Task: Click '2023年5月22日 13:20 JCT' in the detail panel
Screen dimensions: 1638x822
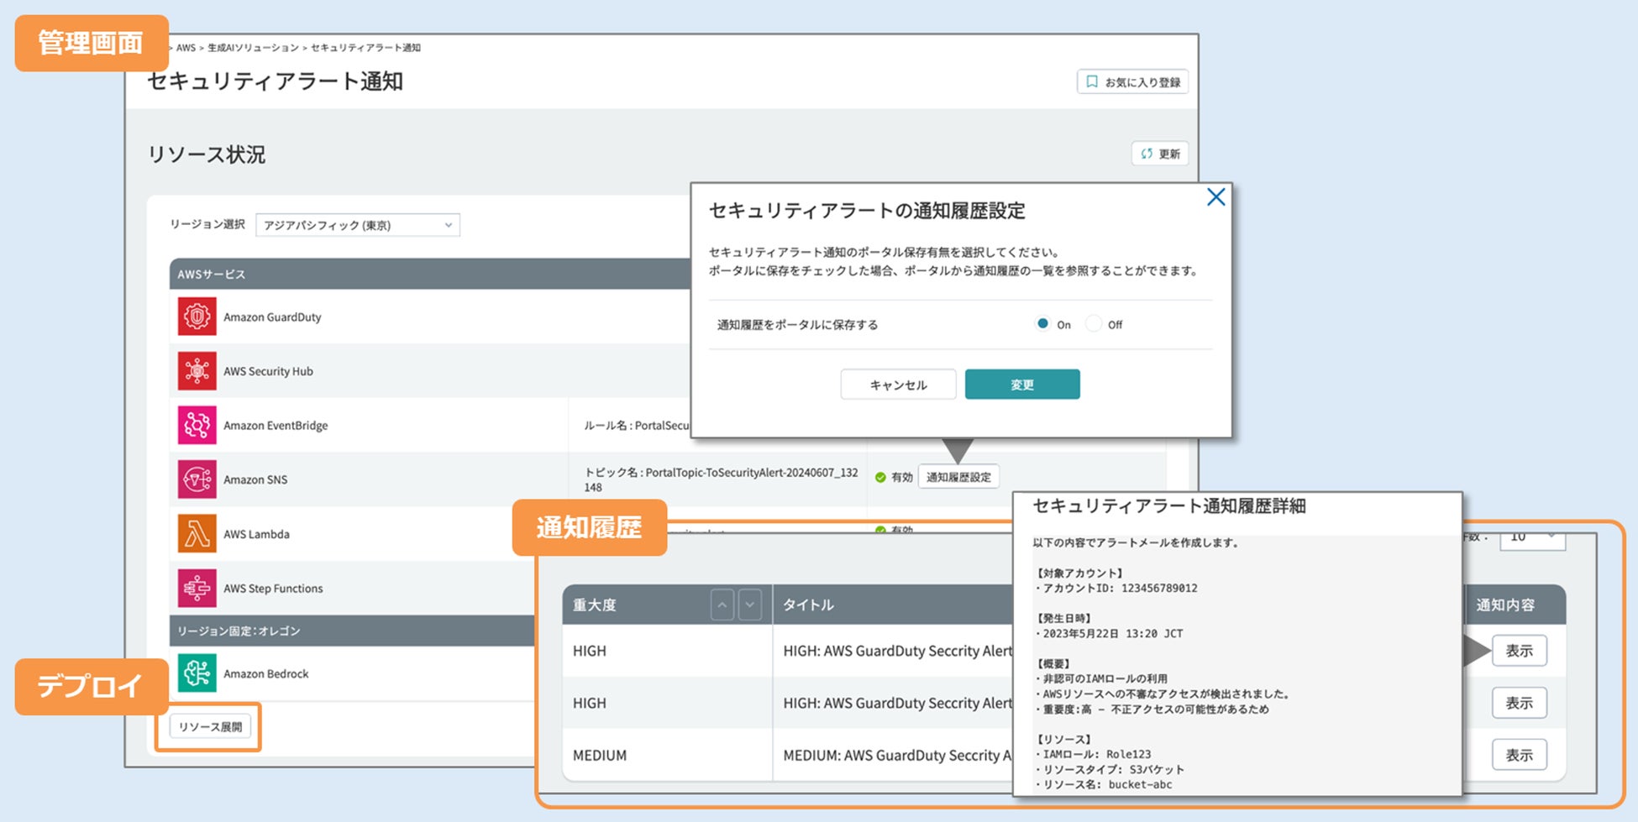Action: coord(1112,634)
